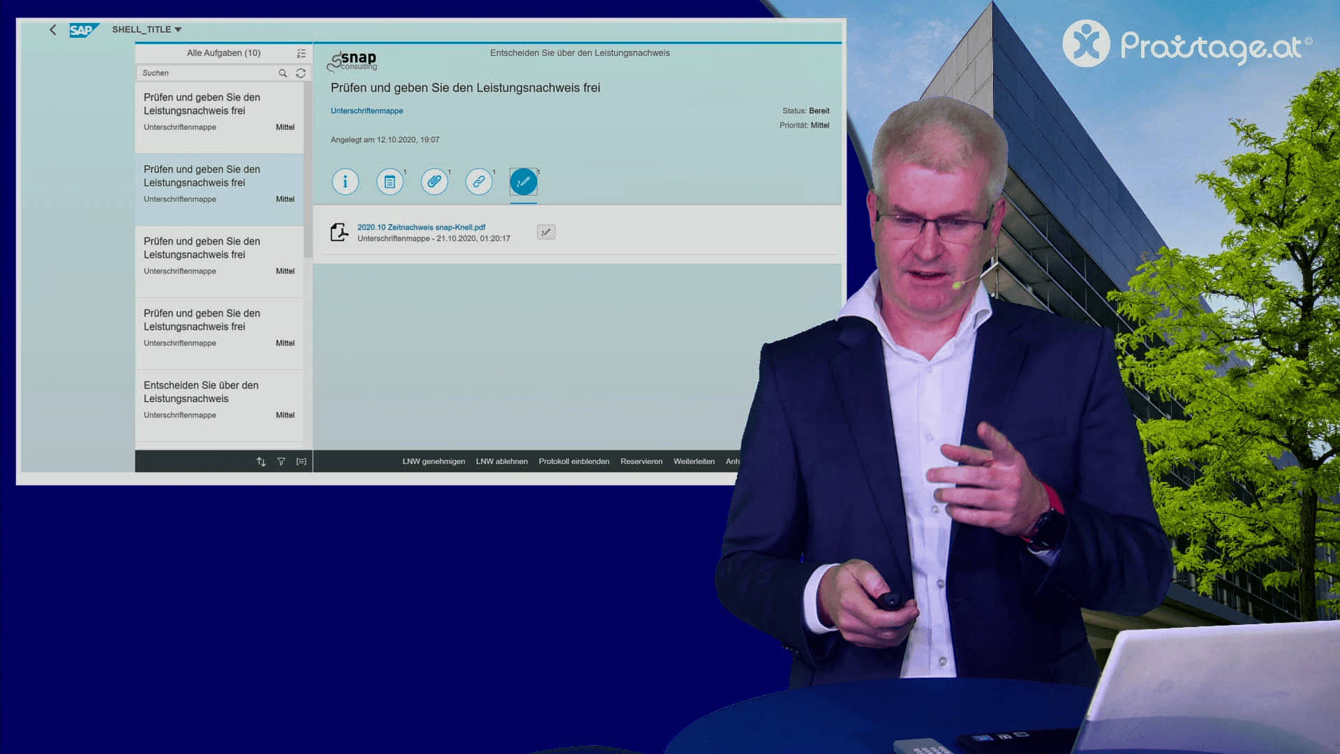Viewport: 1340px width, 754px height.
Task: Toggle the column layout icon in task list
Action: (x=301, y=52)
